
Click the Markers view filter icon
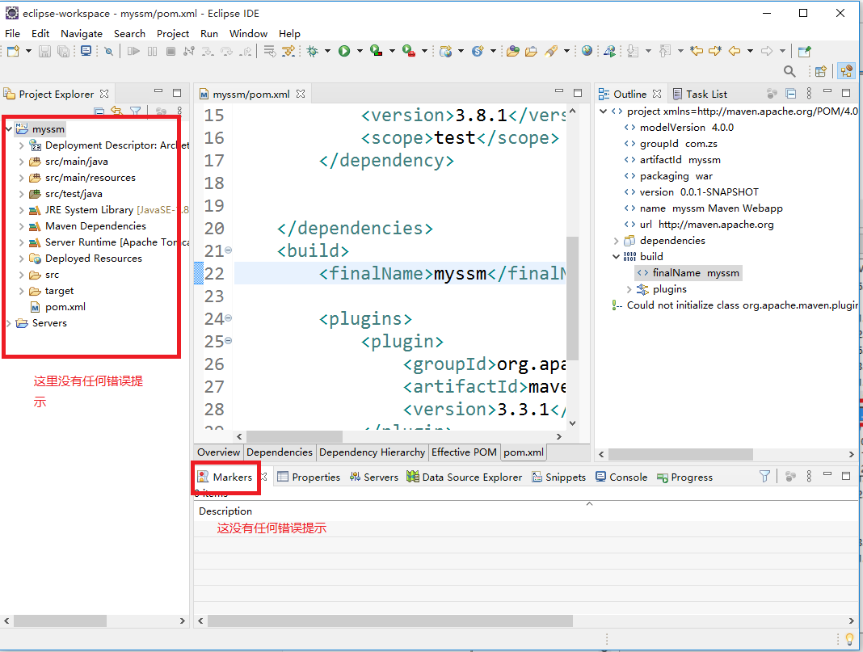764,477
